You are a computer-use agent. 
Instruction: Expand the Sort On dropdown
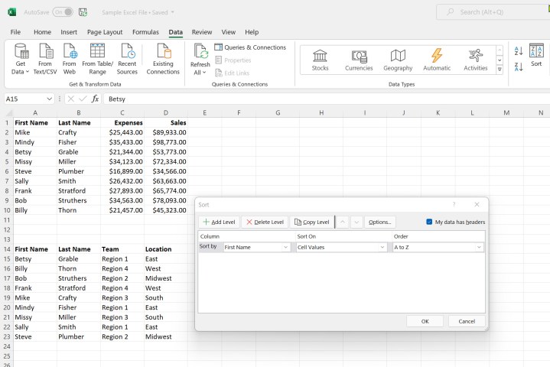(x=340, y=247)
